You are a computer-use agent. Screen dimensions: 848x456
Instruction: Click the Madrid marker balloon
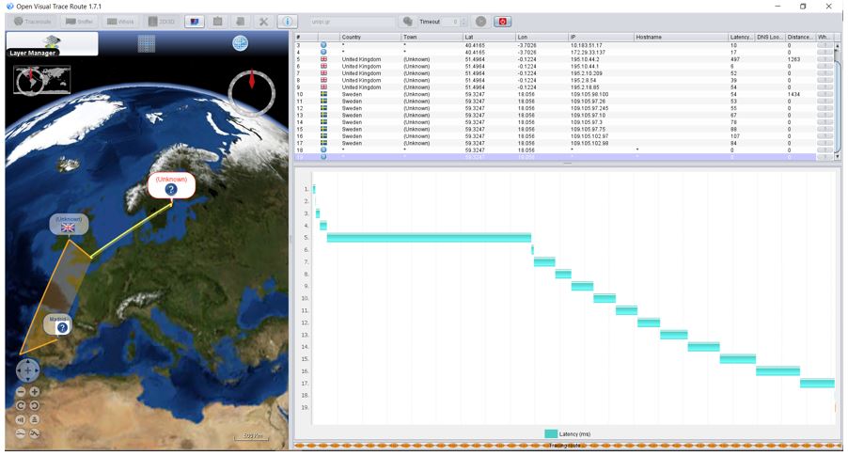tap(58, 324)
